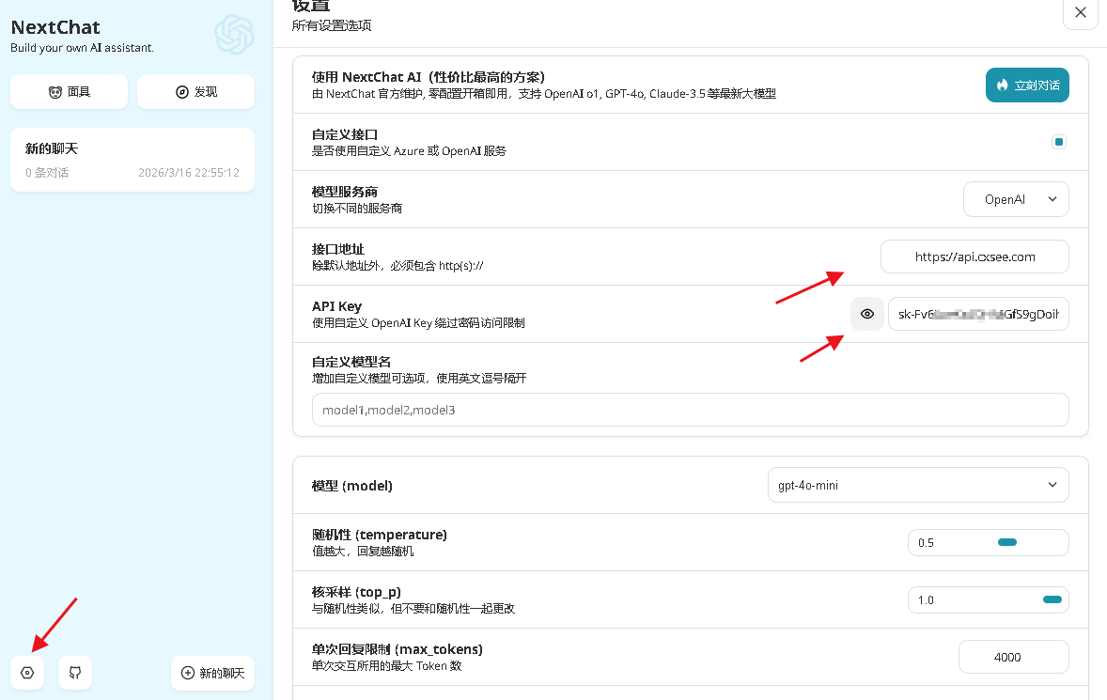Screen dimensions: 1107x700
Task: Click the NextChat title in sidebar
Action: [55, 27]
